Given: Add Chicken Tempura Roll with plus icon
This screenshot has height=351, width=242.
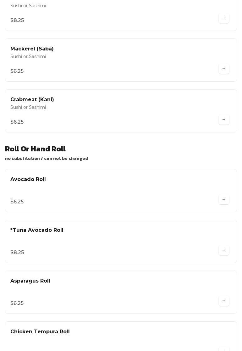Looking at the screenshot, I should point(224,349).
